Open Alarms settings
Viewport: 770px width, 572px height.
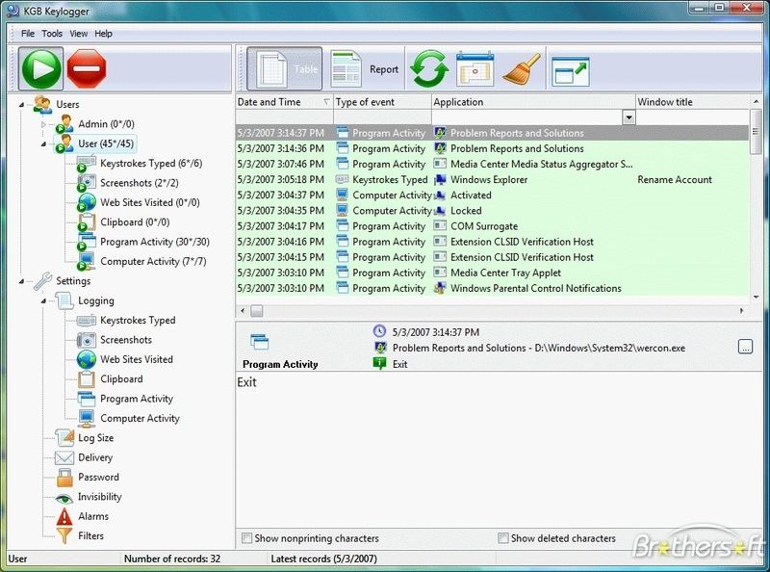(x=93, y=516)
